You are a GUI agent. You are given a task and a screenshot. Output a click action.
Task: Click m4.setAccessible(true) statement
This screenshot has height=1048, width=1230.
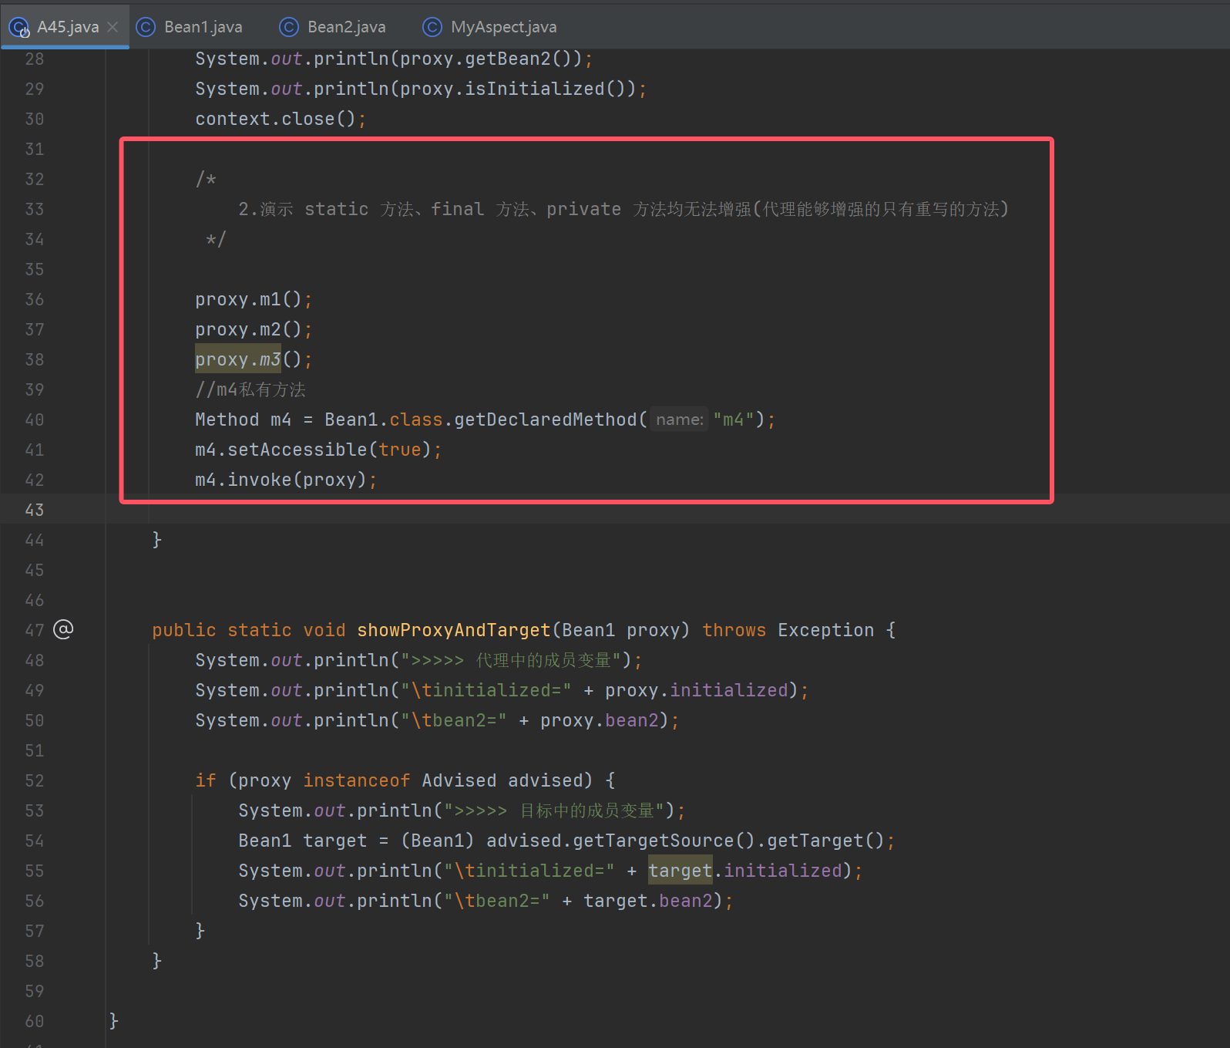318,450
